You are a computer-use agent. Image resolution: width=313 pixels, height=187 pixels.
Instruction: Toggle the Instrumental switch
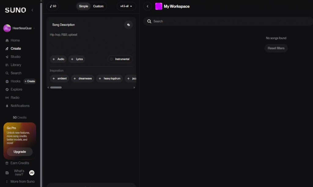(x=120, y=59)
